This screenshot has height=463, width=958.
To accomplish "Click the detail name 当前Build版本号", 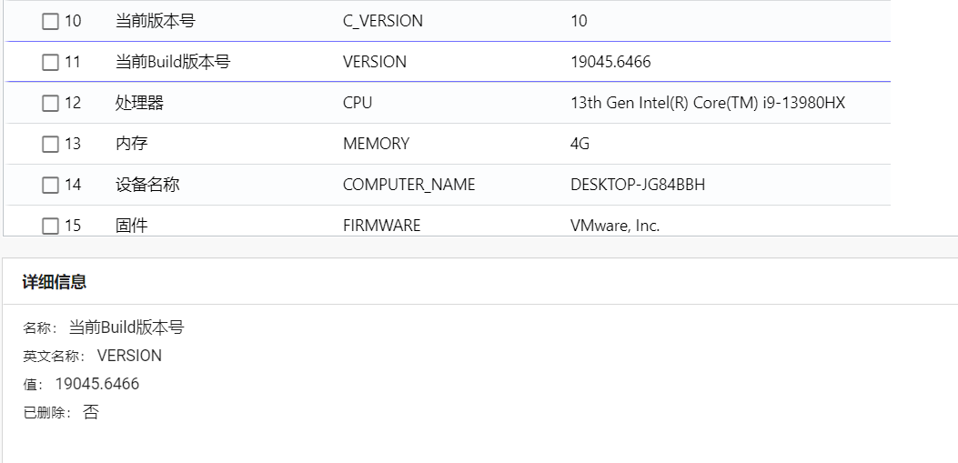I will coord(126,327).
